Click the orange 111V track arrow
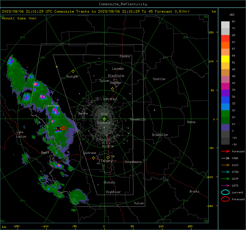246x230 pixels. [225, 165]
